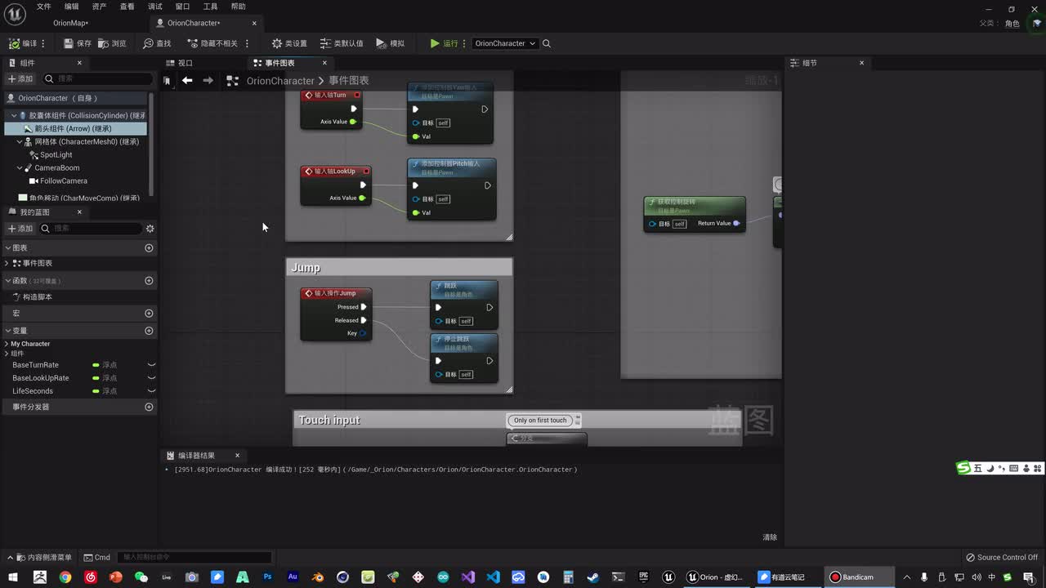Collapse the CameraBoom tree node
1046x588 pixels.
click(20, 167)
